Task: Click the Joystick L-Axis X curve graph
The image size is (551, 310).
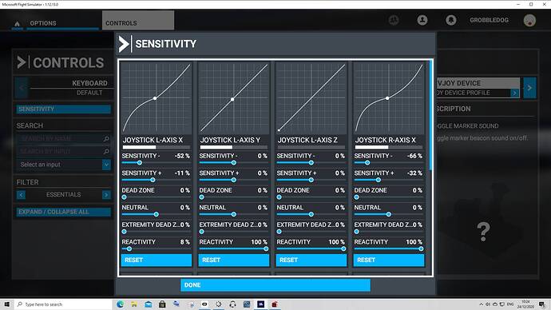Action: (x=157, y=97)
